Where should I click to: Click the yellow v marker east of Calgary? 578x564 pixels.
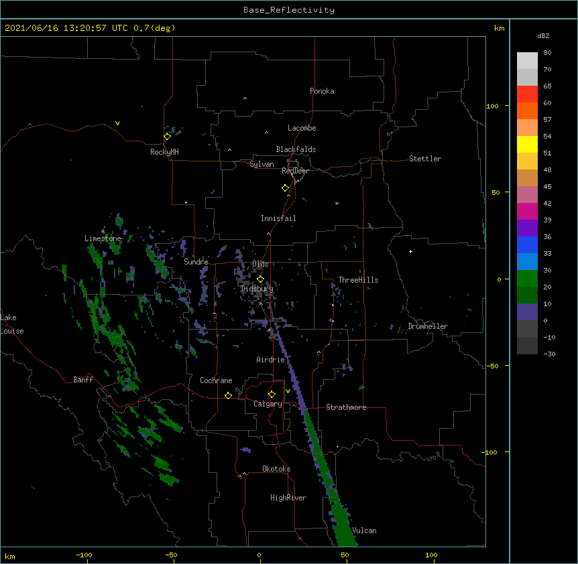[x=288, y=391]
